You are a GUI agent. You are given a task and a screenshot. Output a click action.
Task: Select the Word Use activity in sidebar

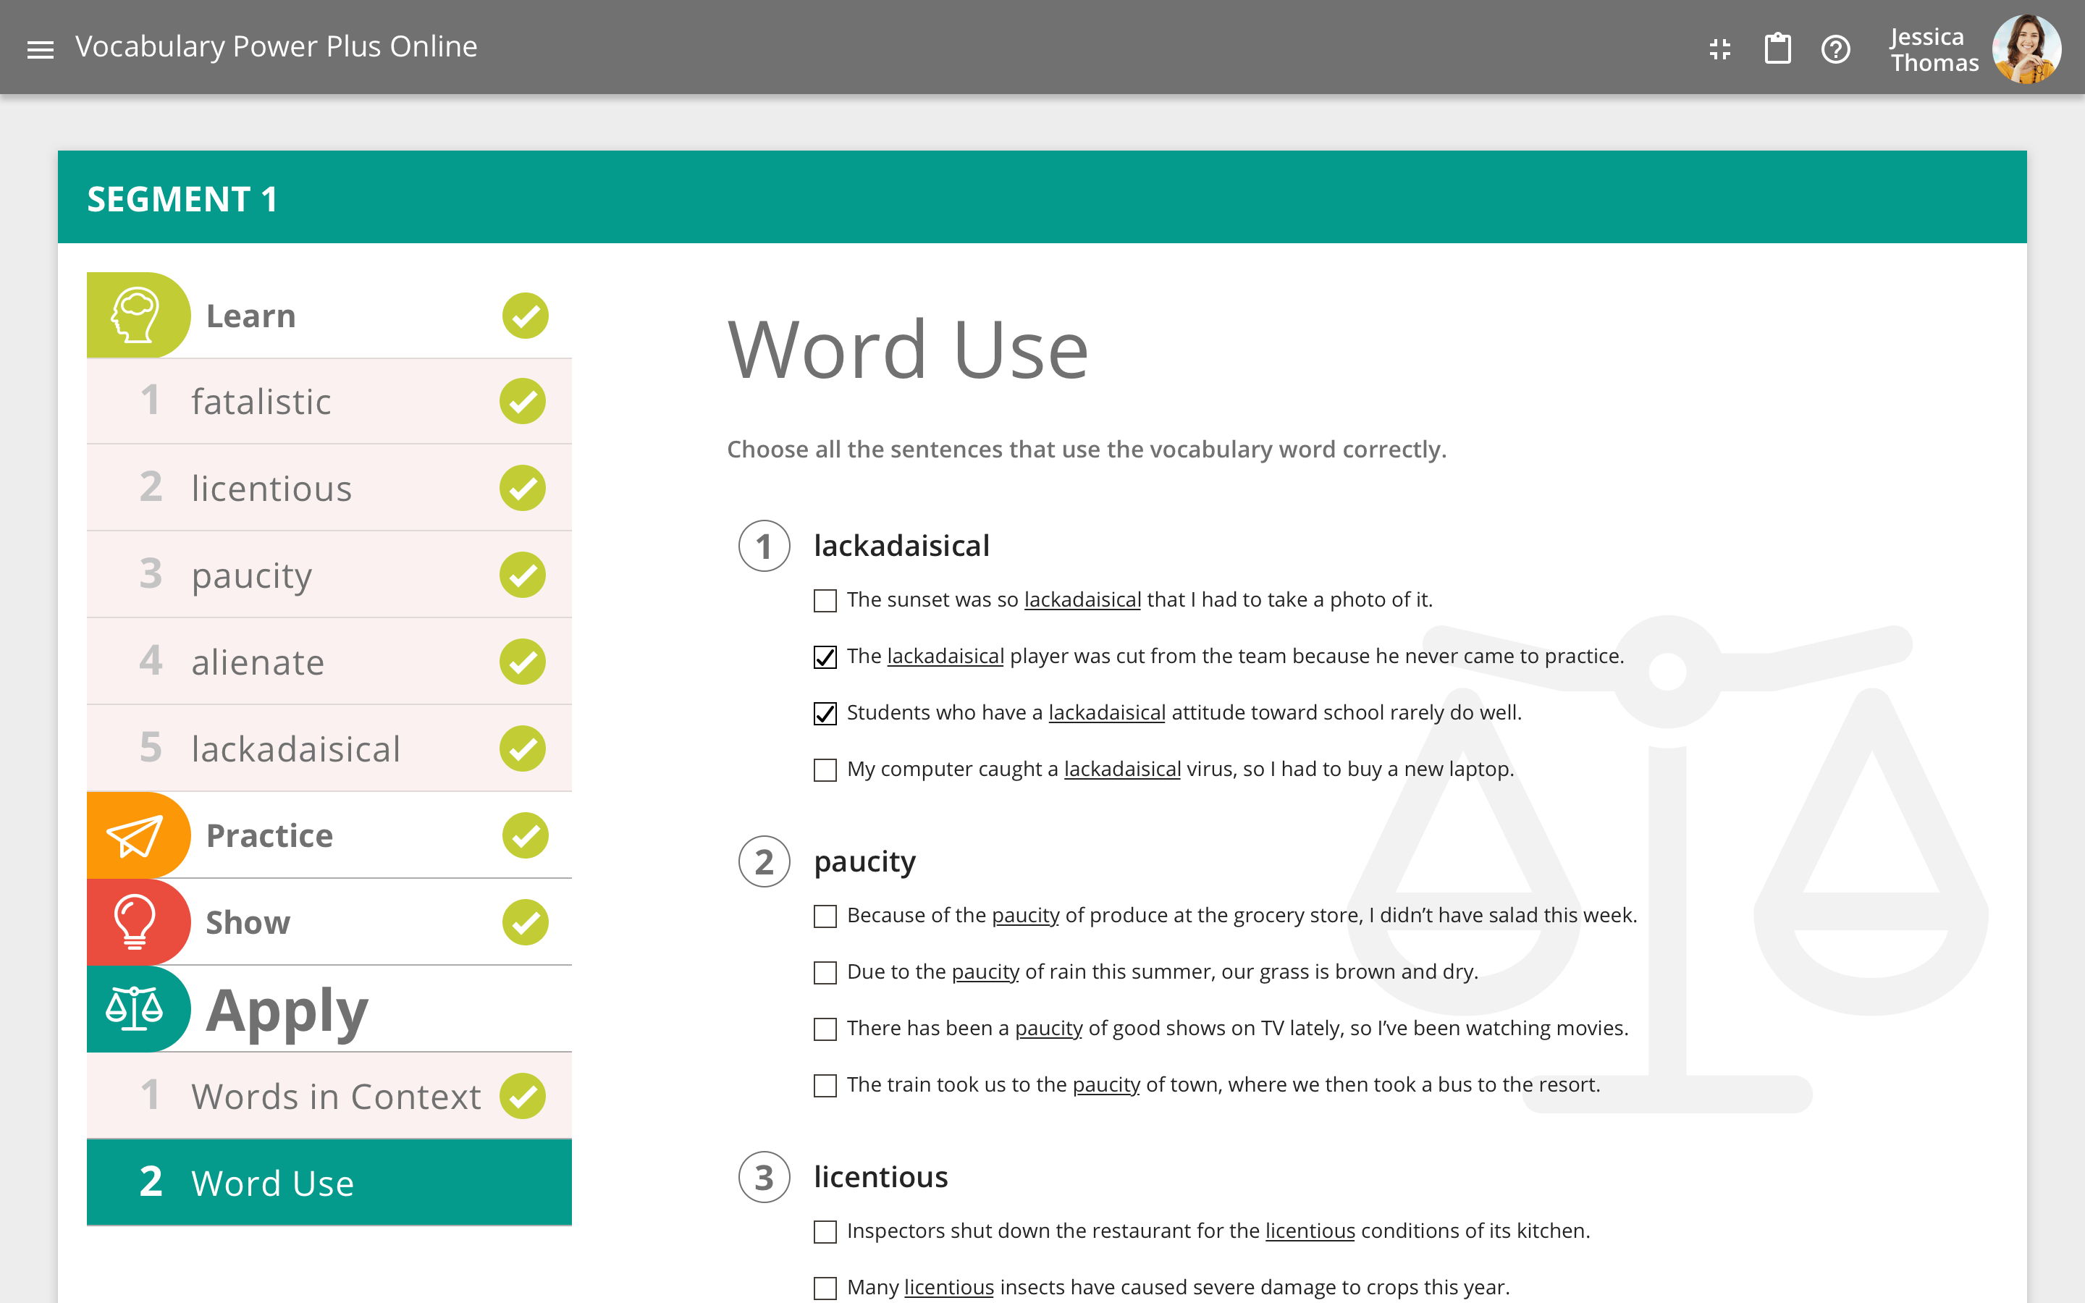click(329, 1182)
